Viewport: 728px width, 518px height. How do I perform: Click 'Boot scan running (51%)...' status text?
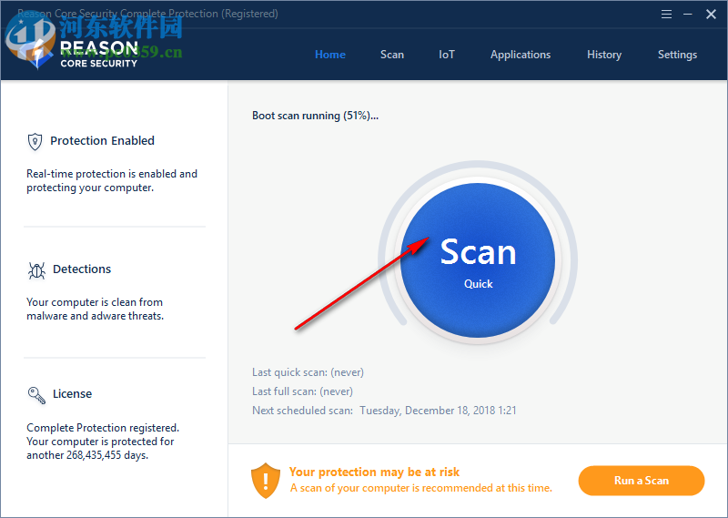coord(315,116)
